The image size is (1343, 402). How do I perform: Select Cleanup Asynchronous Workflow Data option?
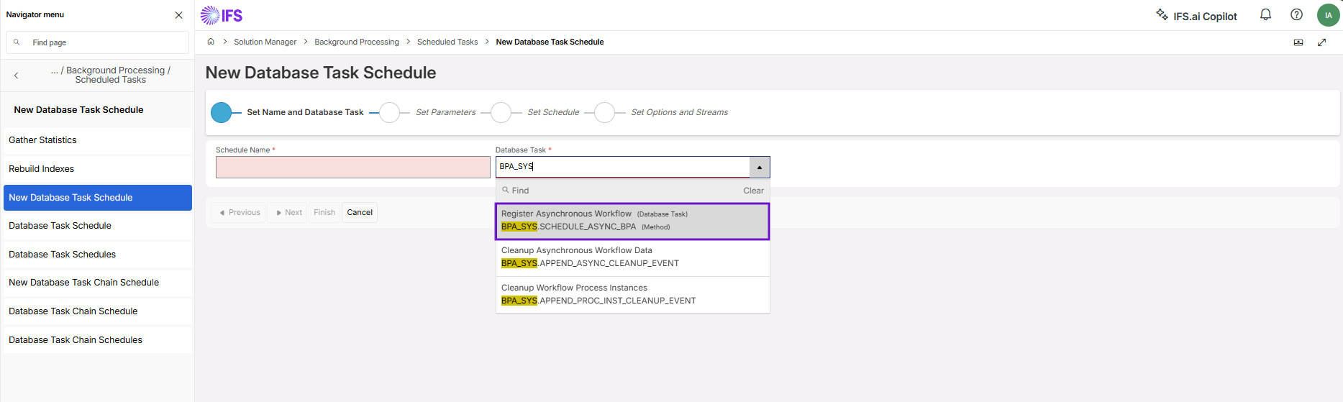tap(632, 257)
